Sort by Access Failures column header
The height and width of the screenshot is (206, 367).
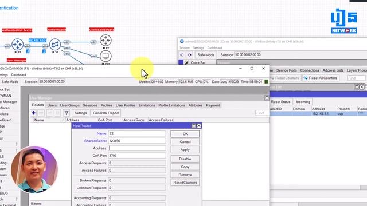coord(161,120)
